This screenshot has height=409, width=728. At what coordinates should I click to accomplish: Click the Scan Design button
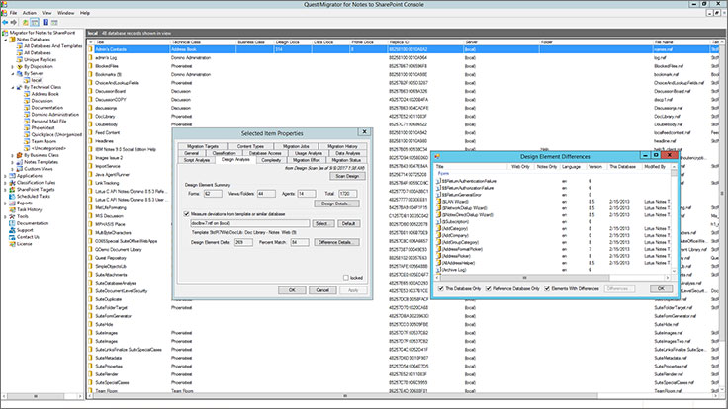point(347,176)
